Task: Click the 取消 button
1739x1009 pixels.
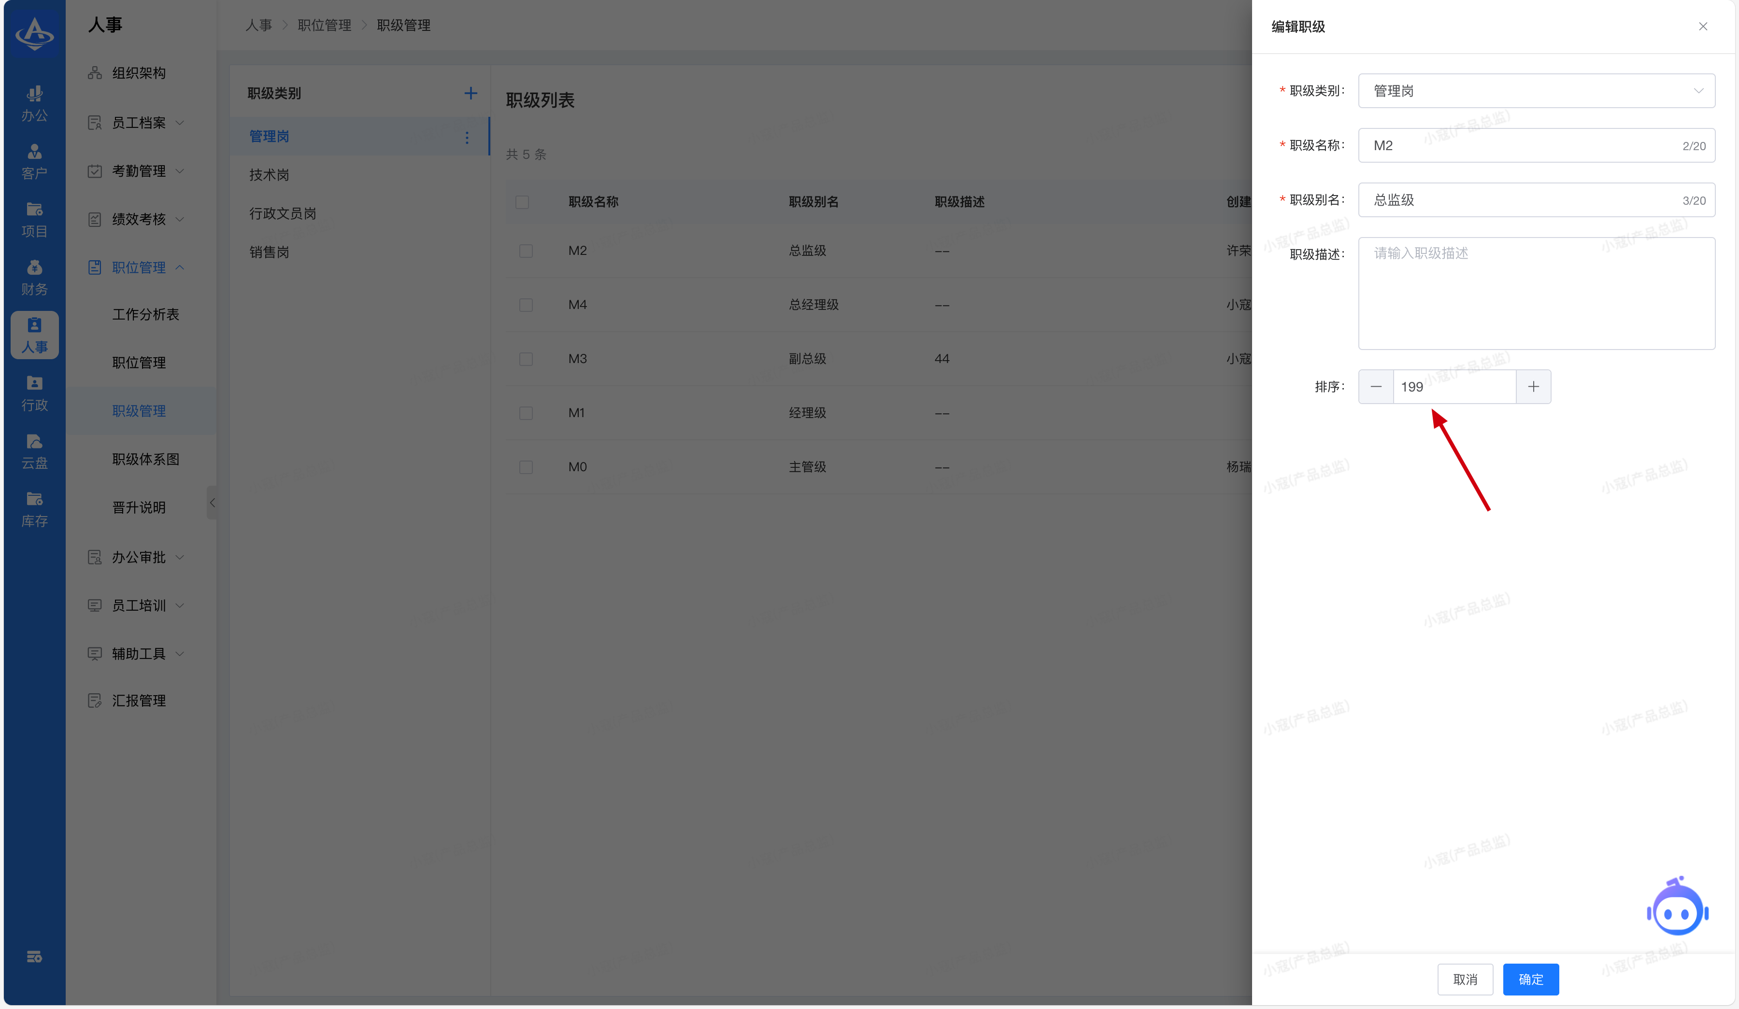Action: click(x=1465, y=980)
